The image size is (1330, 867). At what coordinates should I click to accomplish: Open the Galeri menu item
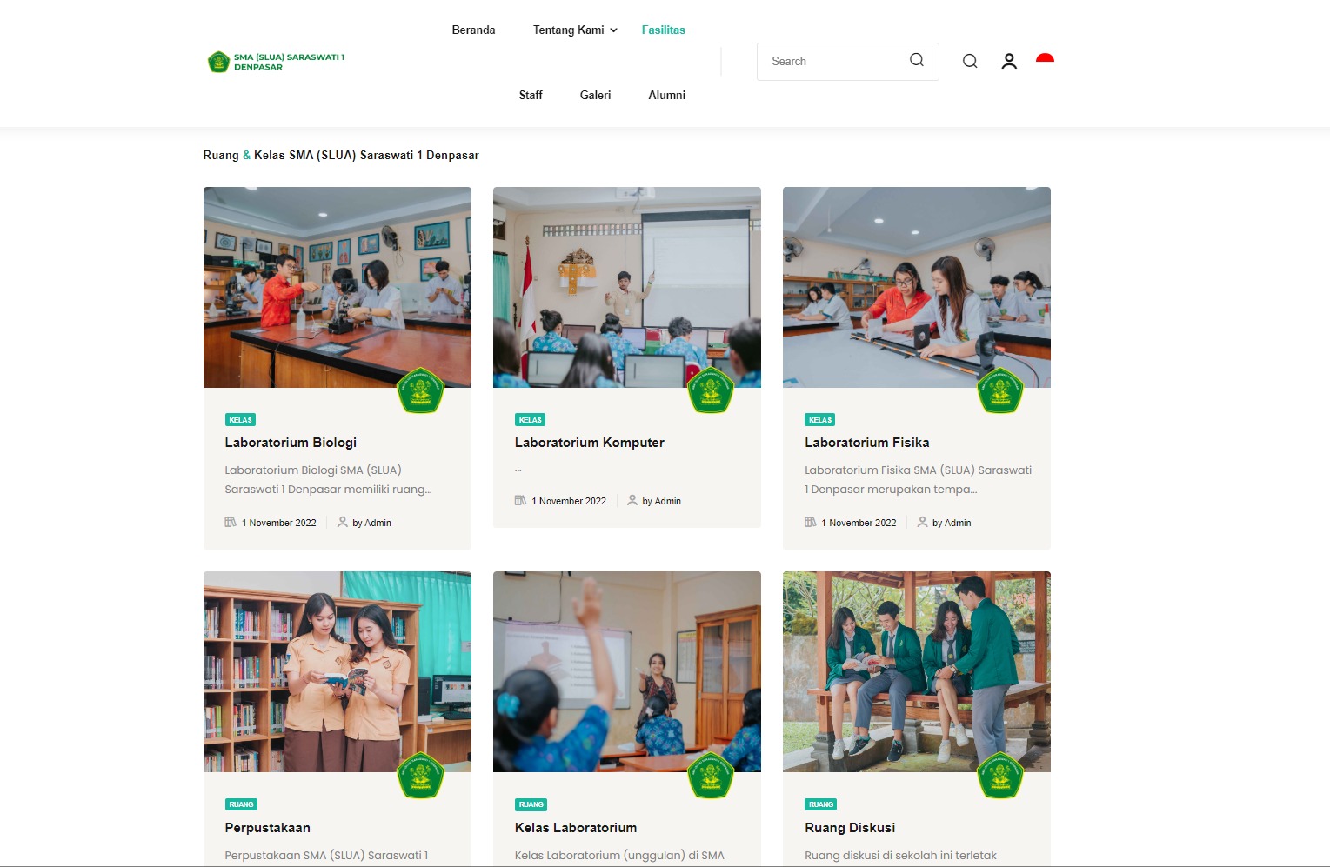pyautogui.click(x=595, y=95)
